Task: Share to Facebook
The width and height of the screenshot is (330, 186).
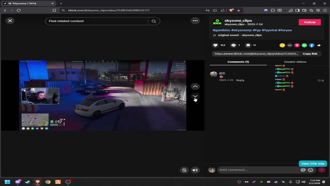Action: coord(312,45)
